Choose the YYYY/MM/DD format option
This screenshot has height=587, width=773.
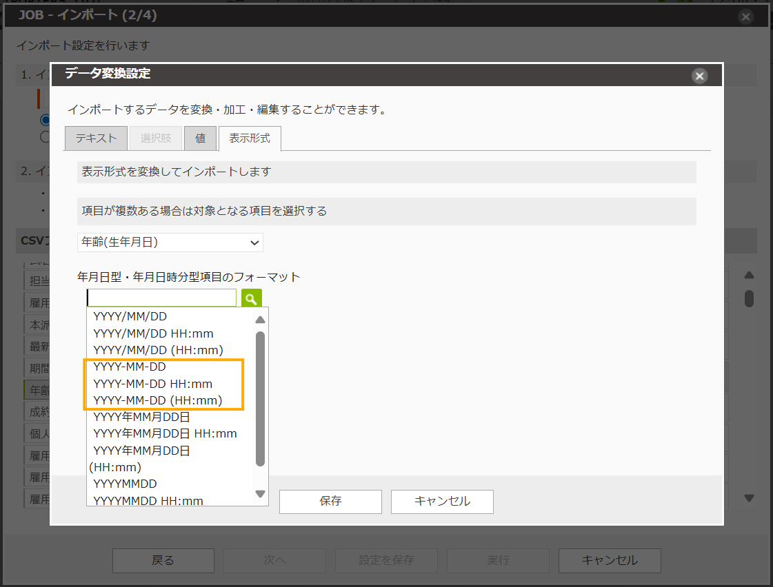(x=130, y=317)
